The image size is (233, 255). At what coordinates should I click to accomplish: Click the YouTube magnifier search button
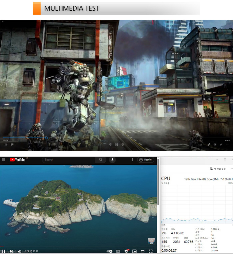click(x=101, y=160)
